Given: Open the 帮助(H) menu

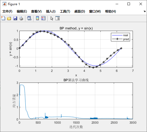Looking at the screenshot, I should [x=111, y=11].
